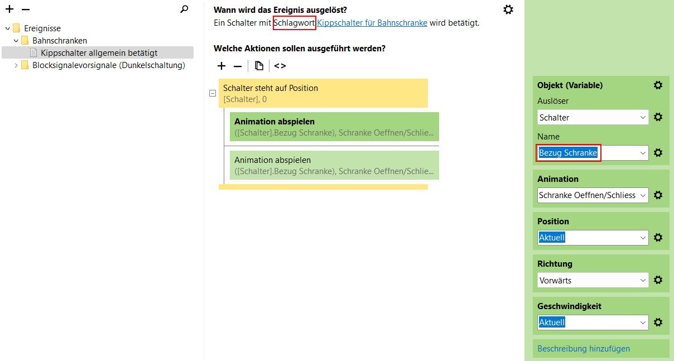Click the gear beside the Richtung dropdown

(x=658, y=280)
